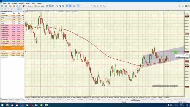The width and height of the screenshot is (190, 107).
Task: Open the Графики menu
Action: [x=21, y=3]
